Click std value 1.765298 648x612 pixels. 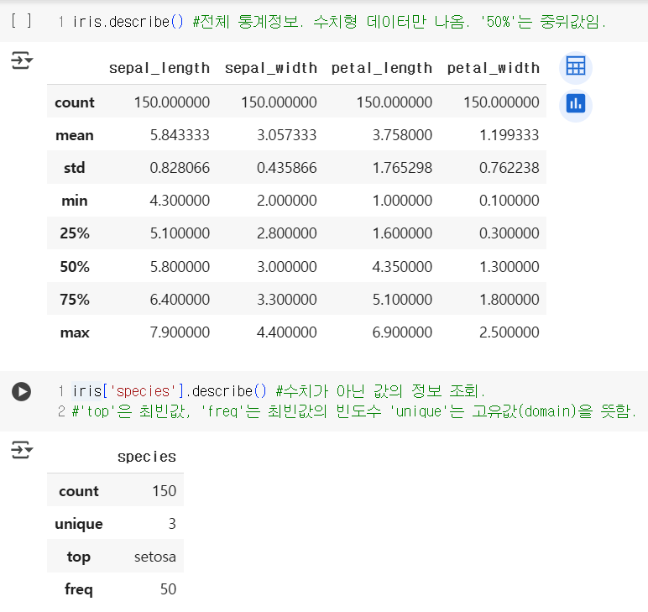coord(402,168)
